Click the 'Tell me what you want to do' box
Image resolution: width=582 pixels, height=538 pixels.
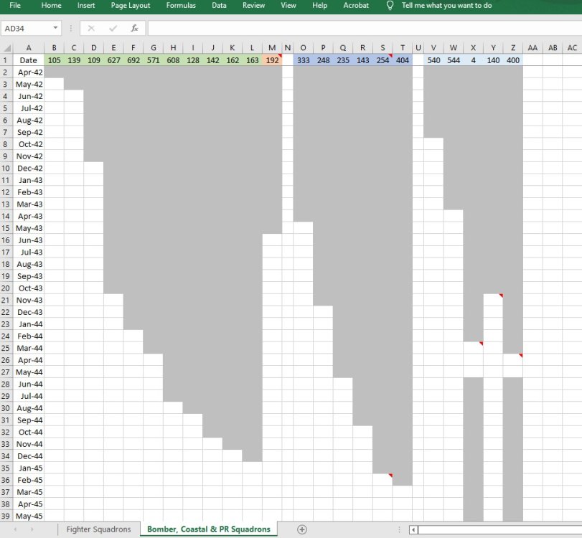[x=446, y=6]
